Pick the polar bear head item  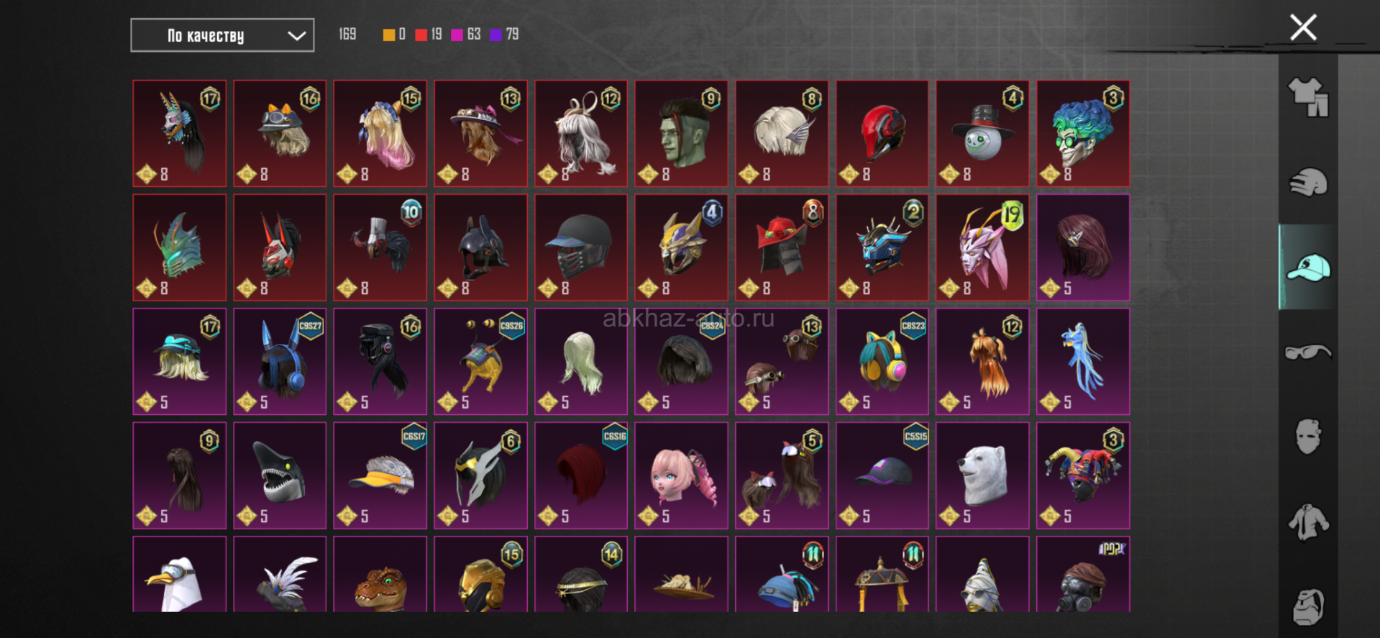[x=982, y=475]
